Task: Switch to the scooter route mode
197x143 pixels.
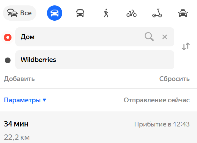Action: [x=157, y=13]
